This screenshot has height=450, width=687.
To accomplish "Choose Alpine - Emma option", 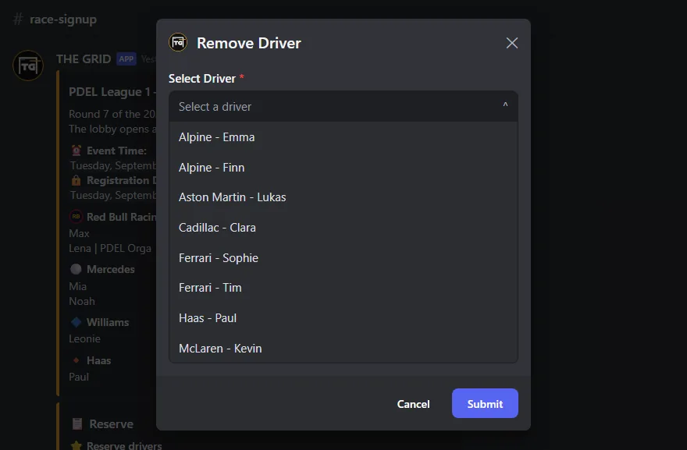I will click(343, 137).
